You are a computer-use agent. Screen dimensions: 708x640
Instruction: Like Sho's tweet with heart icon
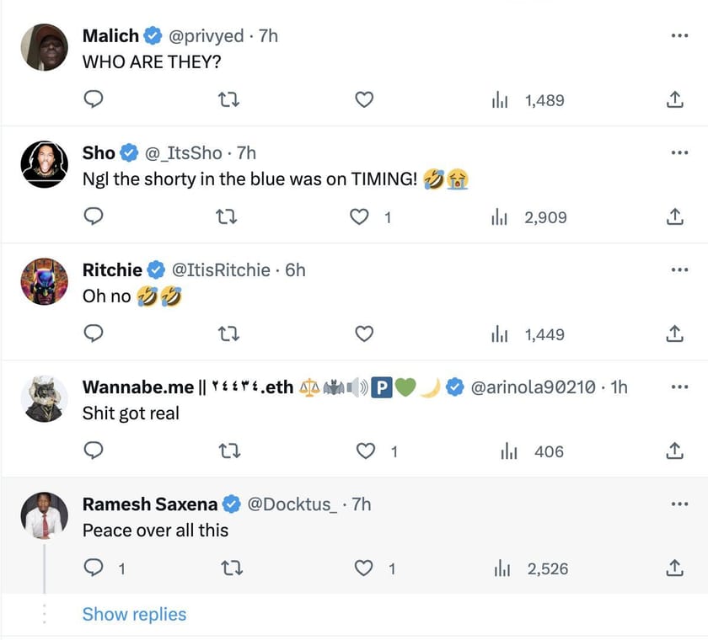[361, 217]
